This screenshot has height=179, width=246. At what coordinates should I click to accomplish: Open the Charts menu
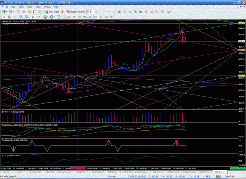(x=30, y=7)
